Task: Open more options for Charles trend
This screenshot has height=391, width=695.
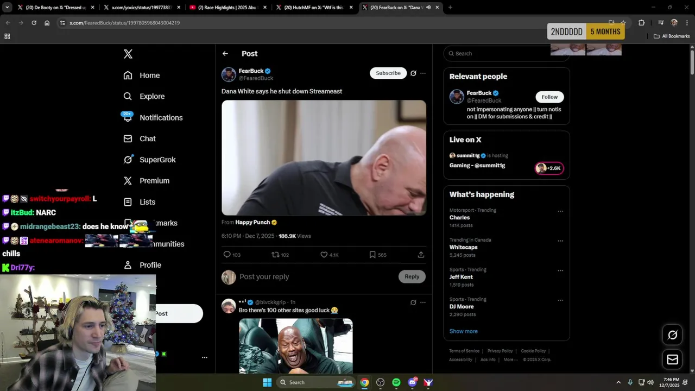Action: point(560,211)
